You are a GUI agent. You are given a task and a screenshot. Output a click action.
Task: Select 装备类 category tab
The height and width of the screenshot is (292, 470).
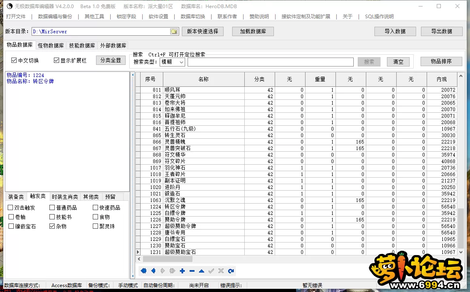tap(16, 197)
